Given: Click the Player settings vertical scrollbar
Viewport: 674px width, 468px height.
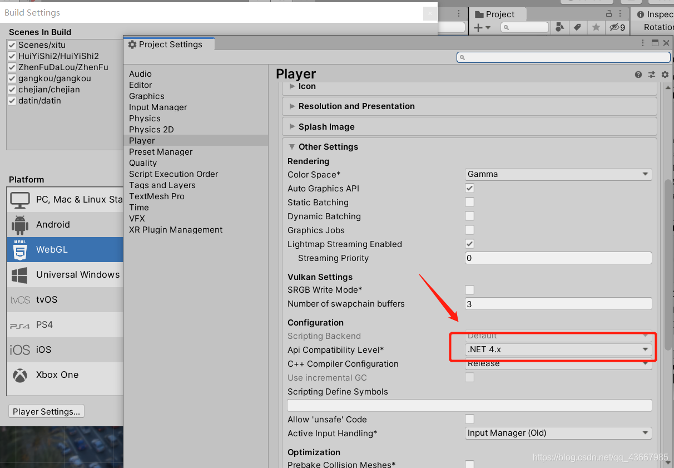Looking at the screenshot, I should click(x=668, y=265).
